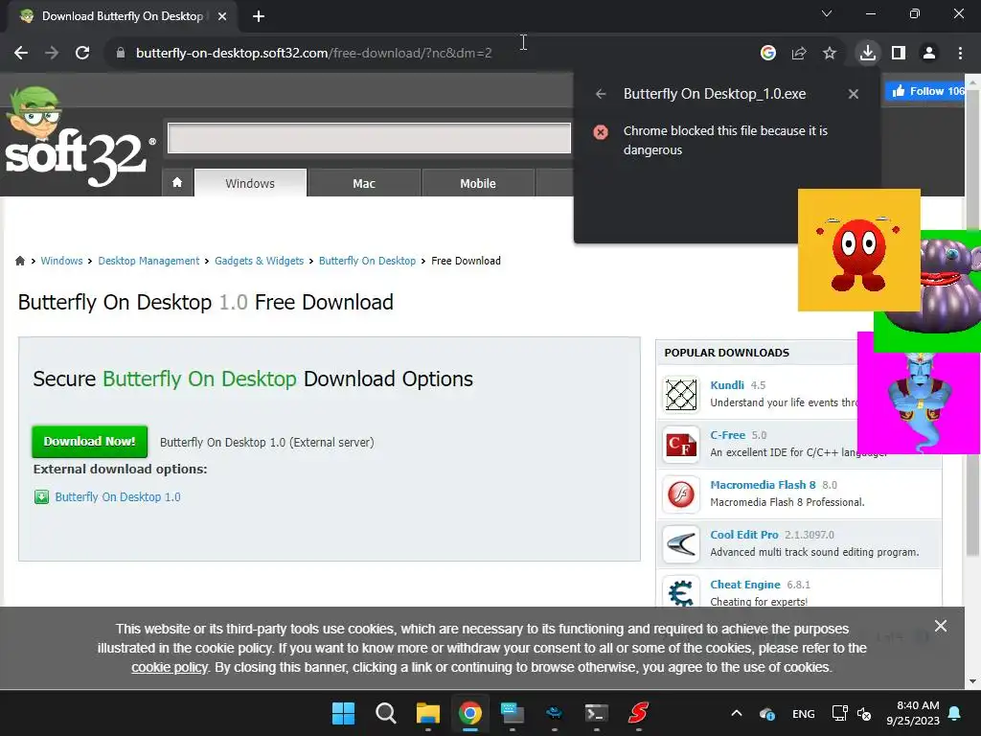Dismiss the cookie banner with X
Viewport: 981px width, 736px height.
[x=941, y=626]
